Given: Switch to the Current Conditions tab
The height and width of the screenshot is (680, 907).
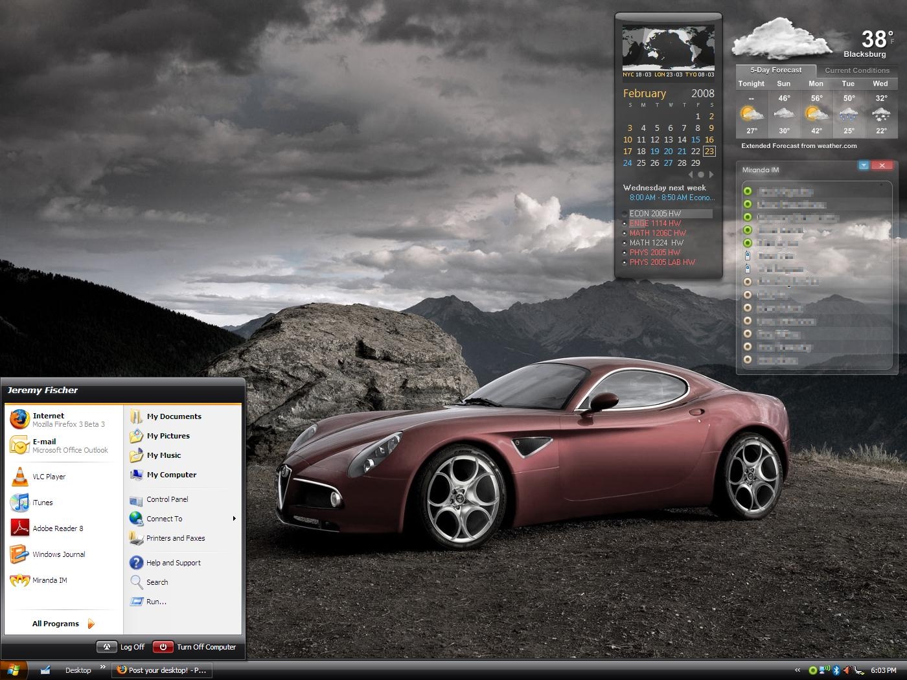Looking at the screenshot, I should pos(857,71).
